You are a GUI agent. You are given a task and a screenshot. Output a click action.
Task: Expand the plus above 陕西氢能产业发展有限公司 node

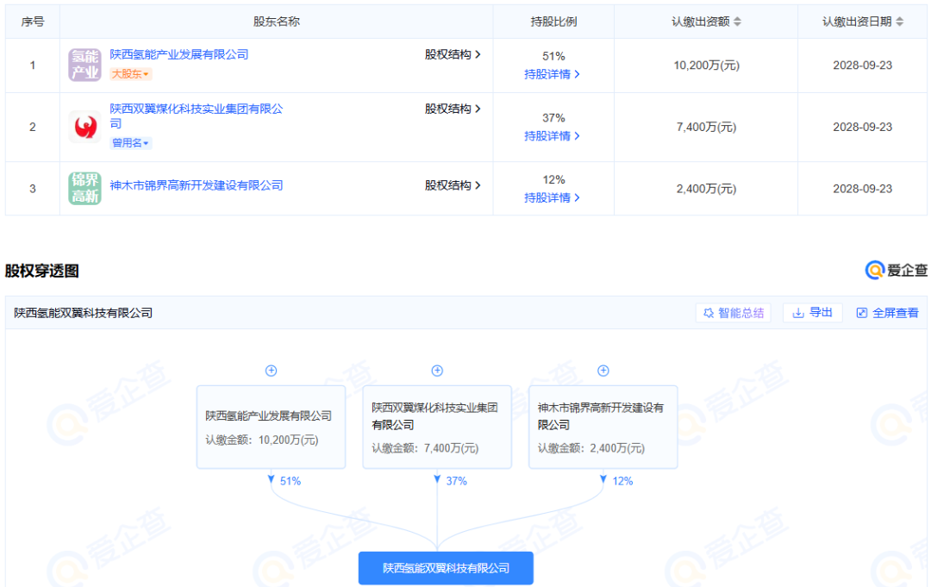coord(271,371)
